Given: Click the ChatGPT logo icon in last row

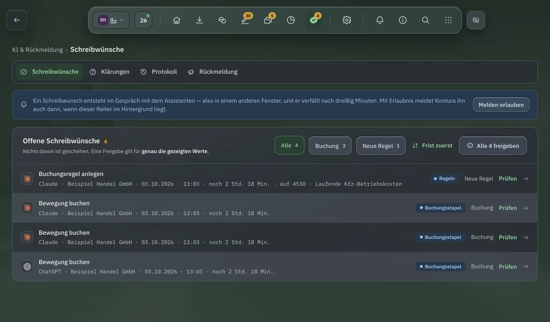Looking at the screenshot, I should (x=27, y=267).
